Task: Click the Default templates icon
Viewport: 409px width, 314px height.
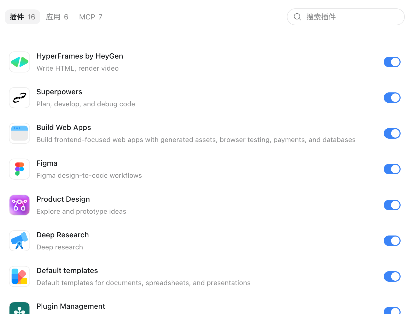Action: pyautogui.click(x=19, y=276)
